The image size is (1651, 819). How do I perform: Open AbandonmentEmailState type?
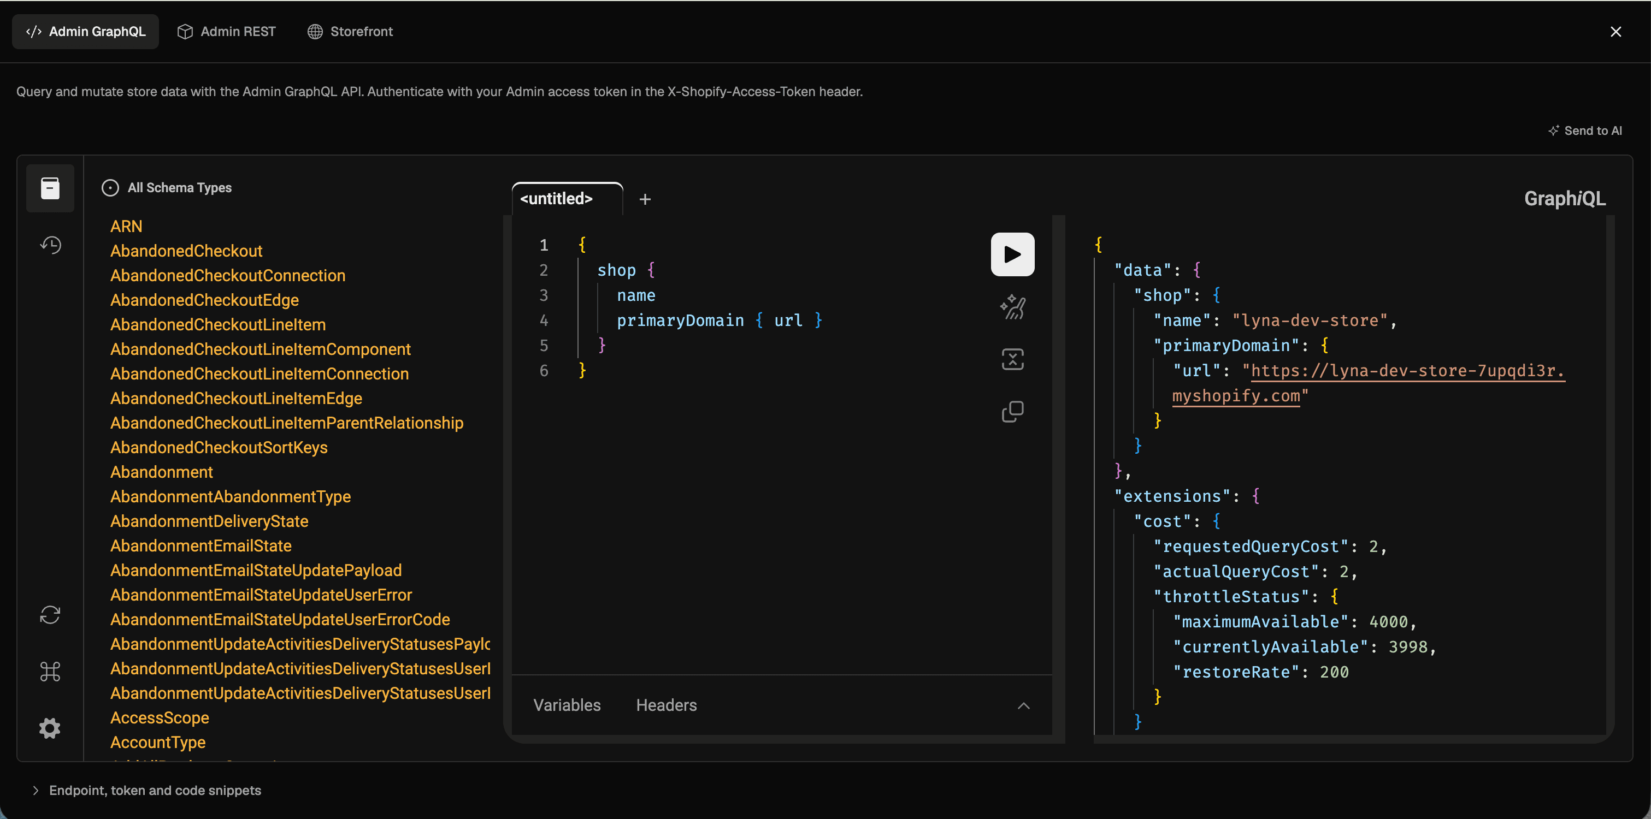(201, 545)
